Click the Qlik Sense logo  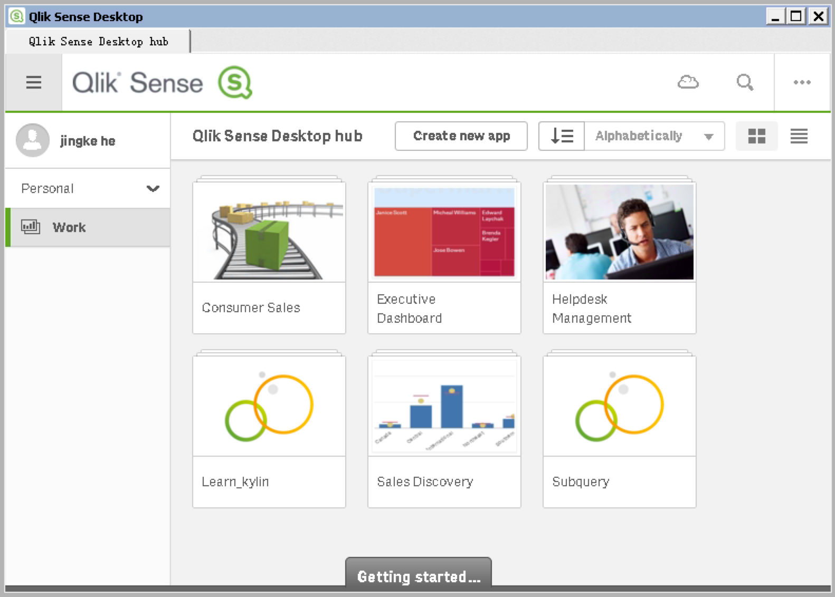coord(162,82)
